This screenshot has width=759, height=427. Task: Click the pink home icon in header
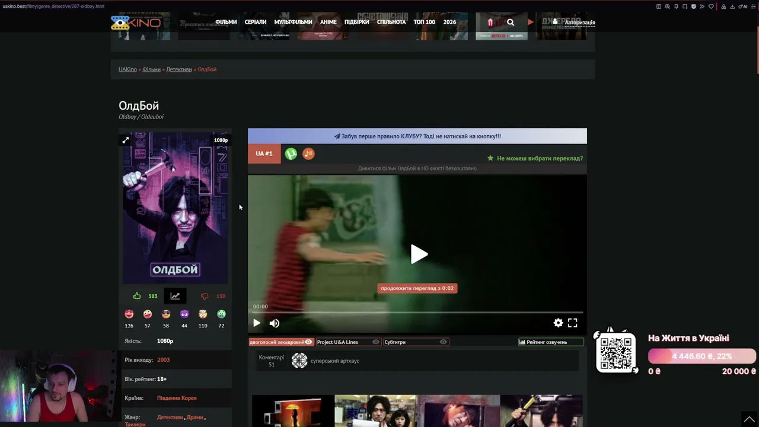tap(490, 23)
